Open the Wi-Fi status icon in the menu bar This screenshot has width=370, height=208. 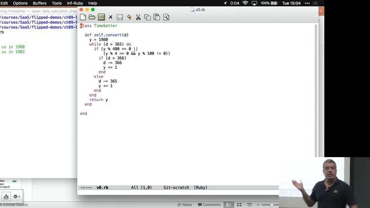(245, 3)
